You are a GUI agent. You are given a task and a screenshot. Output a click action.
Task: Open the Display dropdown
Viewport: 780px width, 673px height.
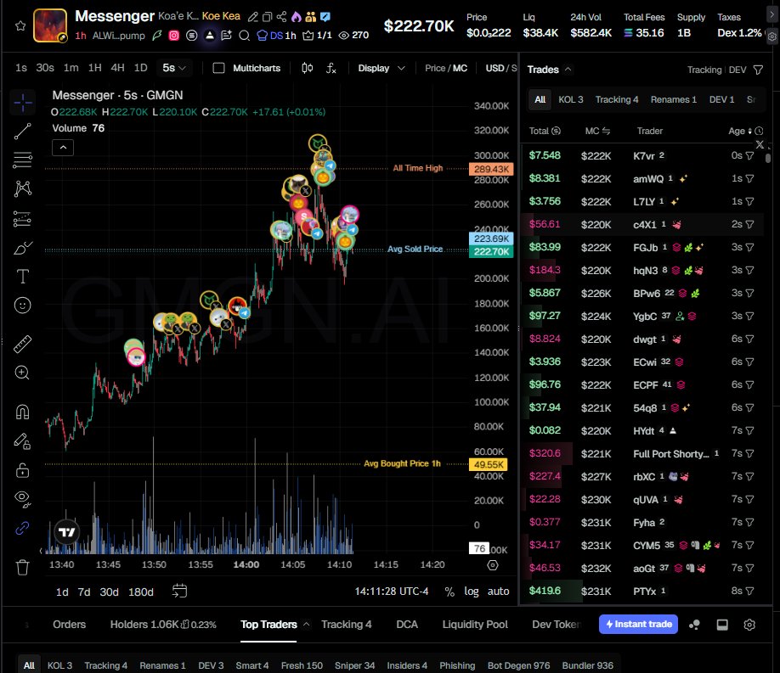382,68
